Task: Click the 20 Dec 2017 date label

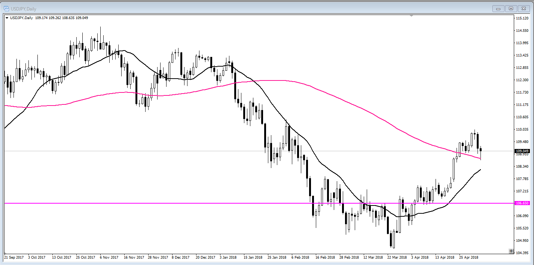Action: click(205, 258)
